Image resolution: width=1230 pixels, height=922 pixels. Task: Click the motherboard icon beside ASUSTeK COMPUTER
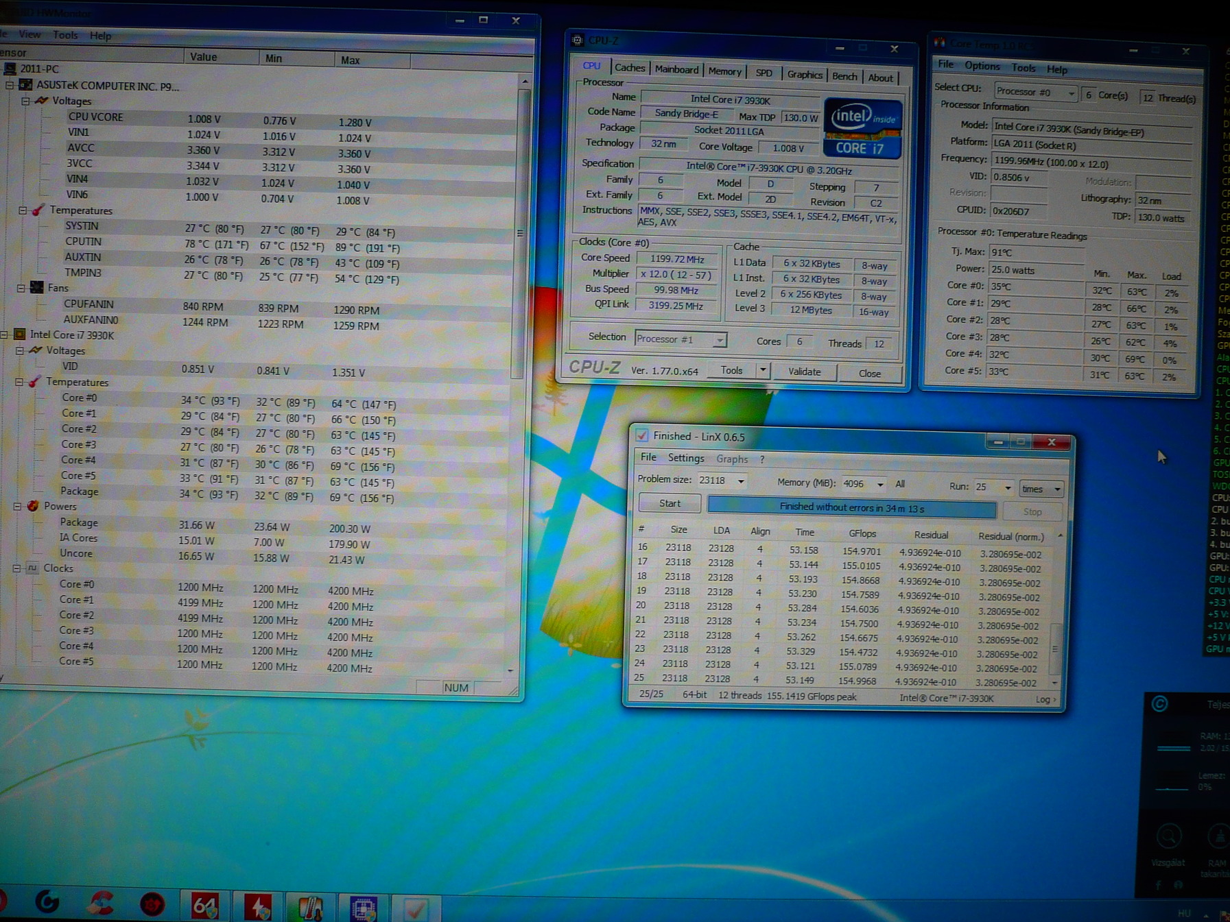[25, 85]
